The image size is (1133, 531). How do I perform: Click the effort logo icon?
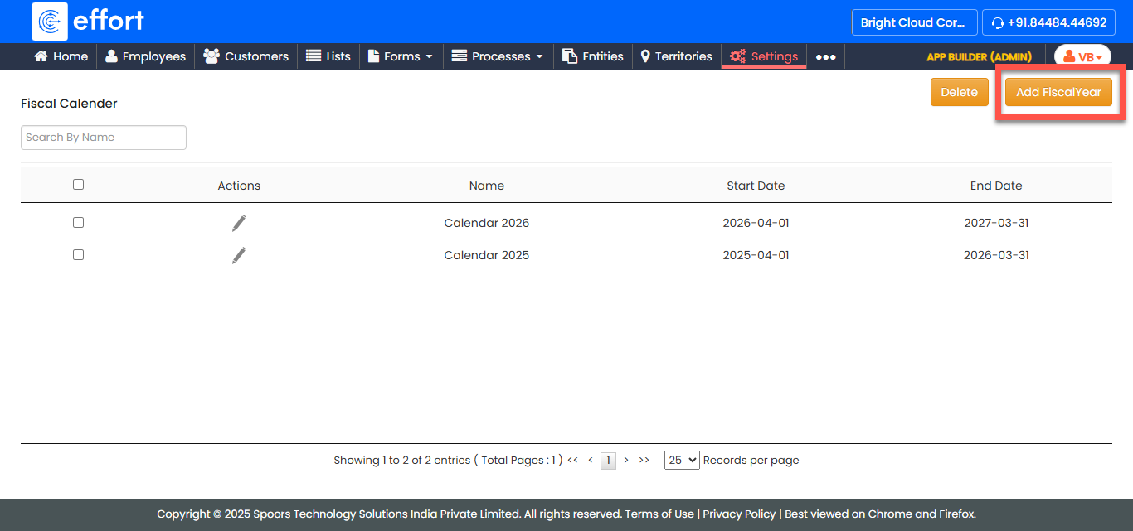50,22
